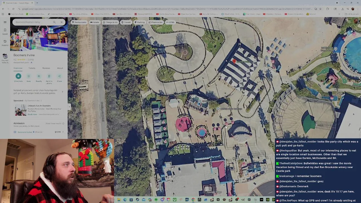Open the Electric Daisy Carnival bookmark
Viewport: 361px width, 203px height.
(x=166, y=14)
